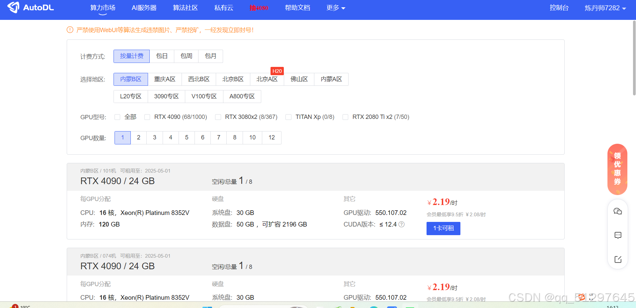Click the page vertical scrollbar
The height and width of the screenshot is (308, 636).
[x=634, y=58]
